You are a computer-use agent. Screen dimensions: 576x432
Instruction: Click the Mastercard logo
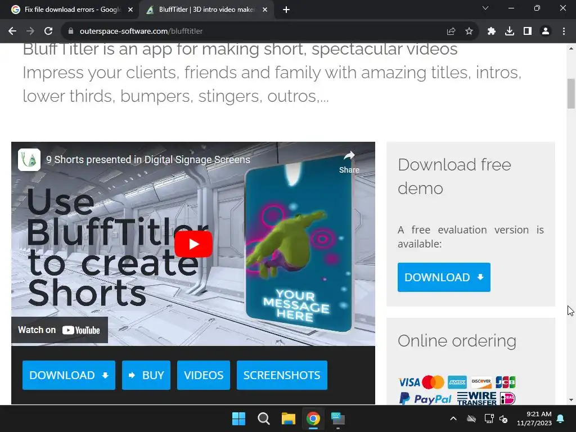[x=433, y=382]
